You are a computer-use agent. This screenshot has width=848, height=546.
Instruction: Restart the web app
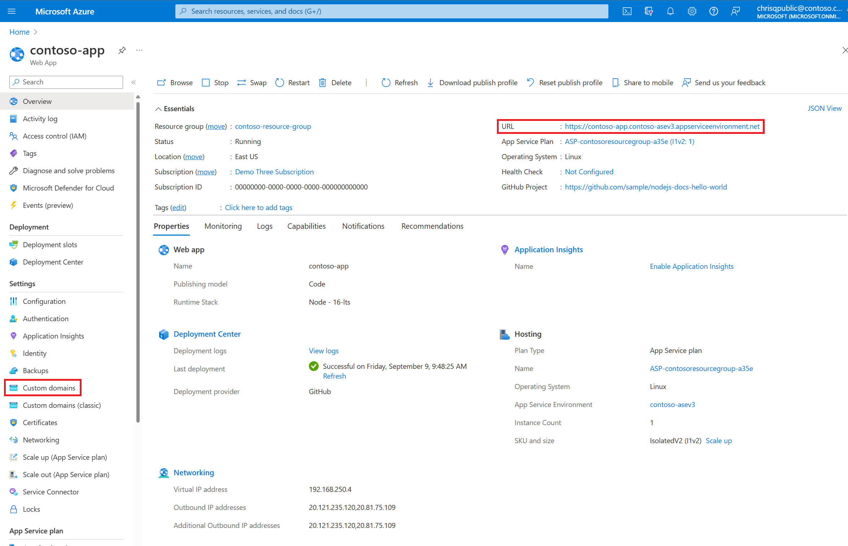click(x=292, y=82)
